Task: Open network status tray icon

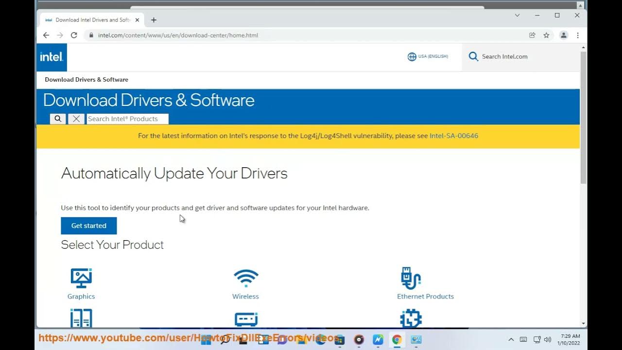Action: pos(537,340)
